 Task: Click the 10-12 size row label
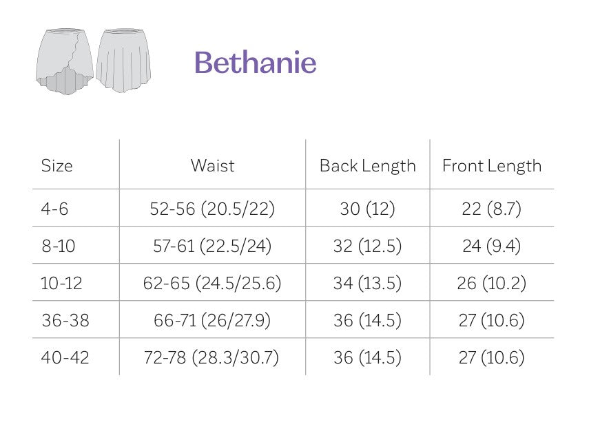(61, 283)
